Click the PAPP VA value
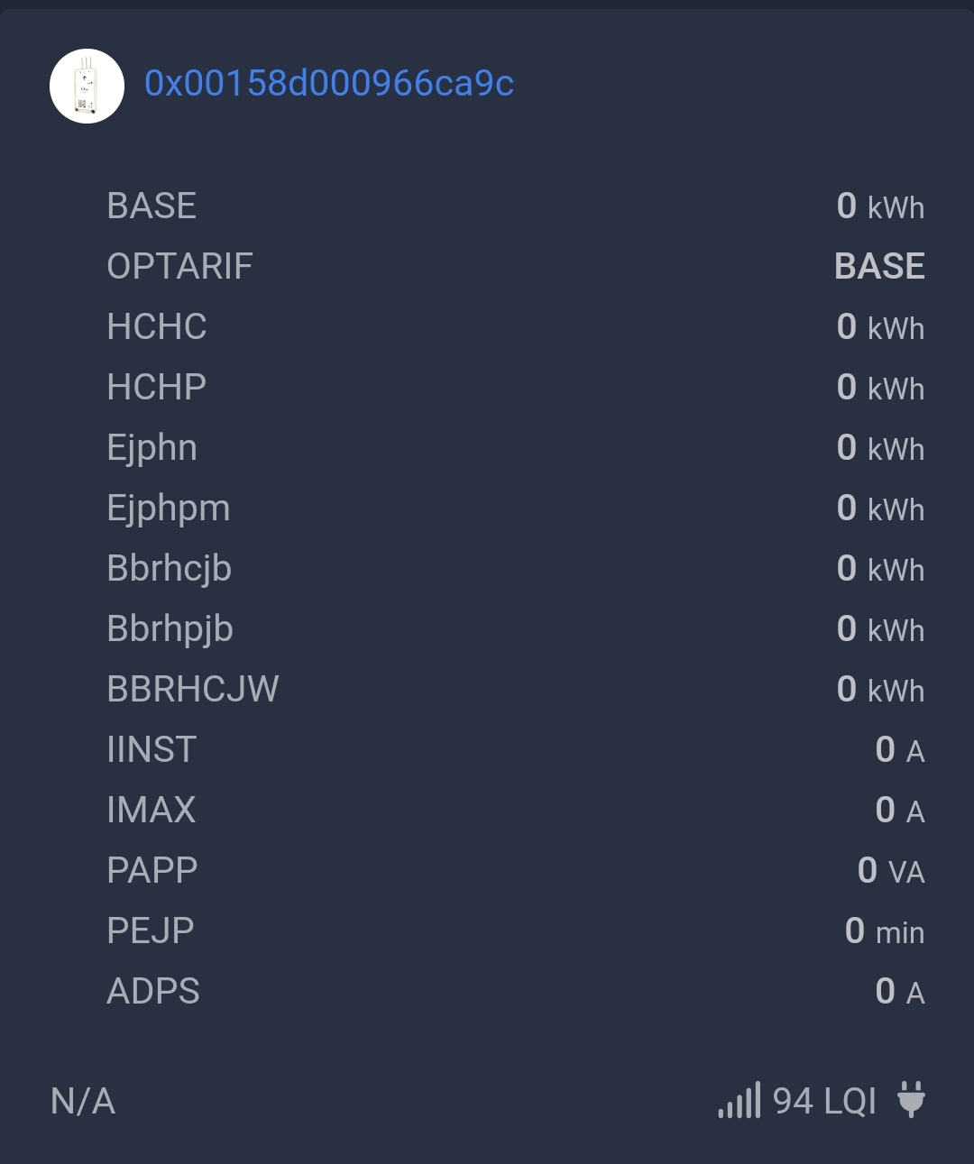The height and width of the screenshot is (1164, 974). pos(891,870)
